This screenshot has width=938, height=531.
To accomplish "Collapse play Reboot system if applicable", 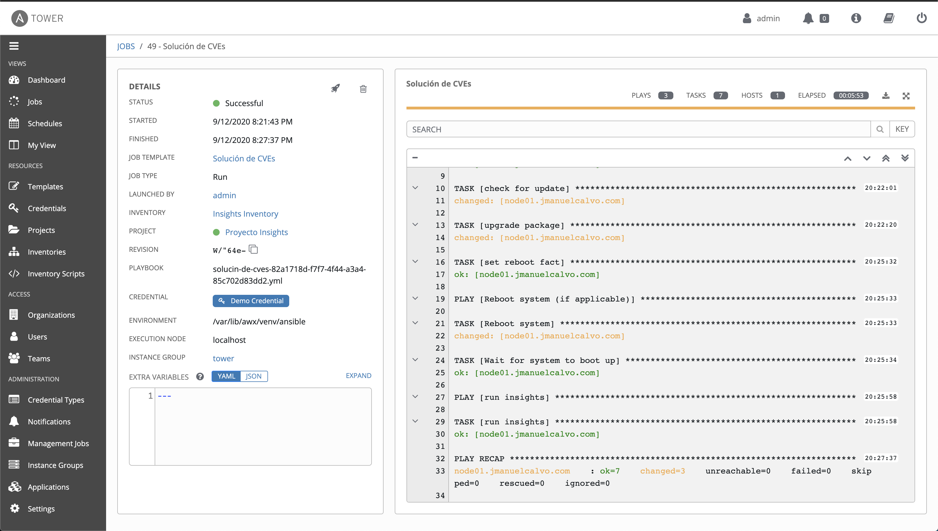I will click(415, 298).
